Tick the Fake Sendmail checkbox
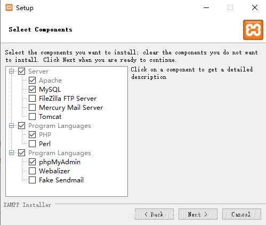Screen dimensions: 266x225 click(x=32, y=180)
